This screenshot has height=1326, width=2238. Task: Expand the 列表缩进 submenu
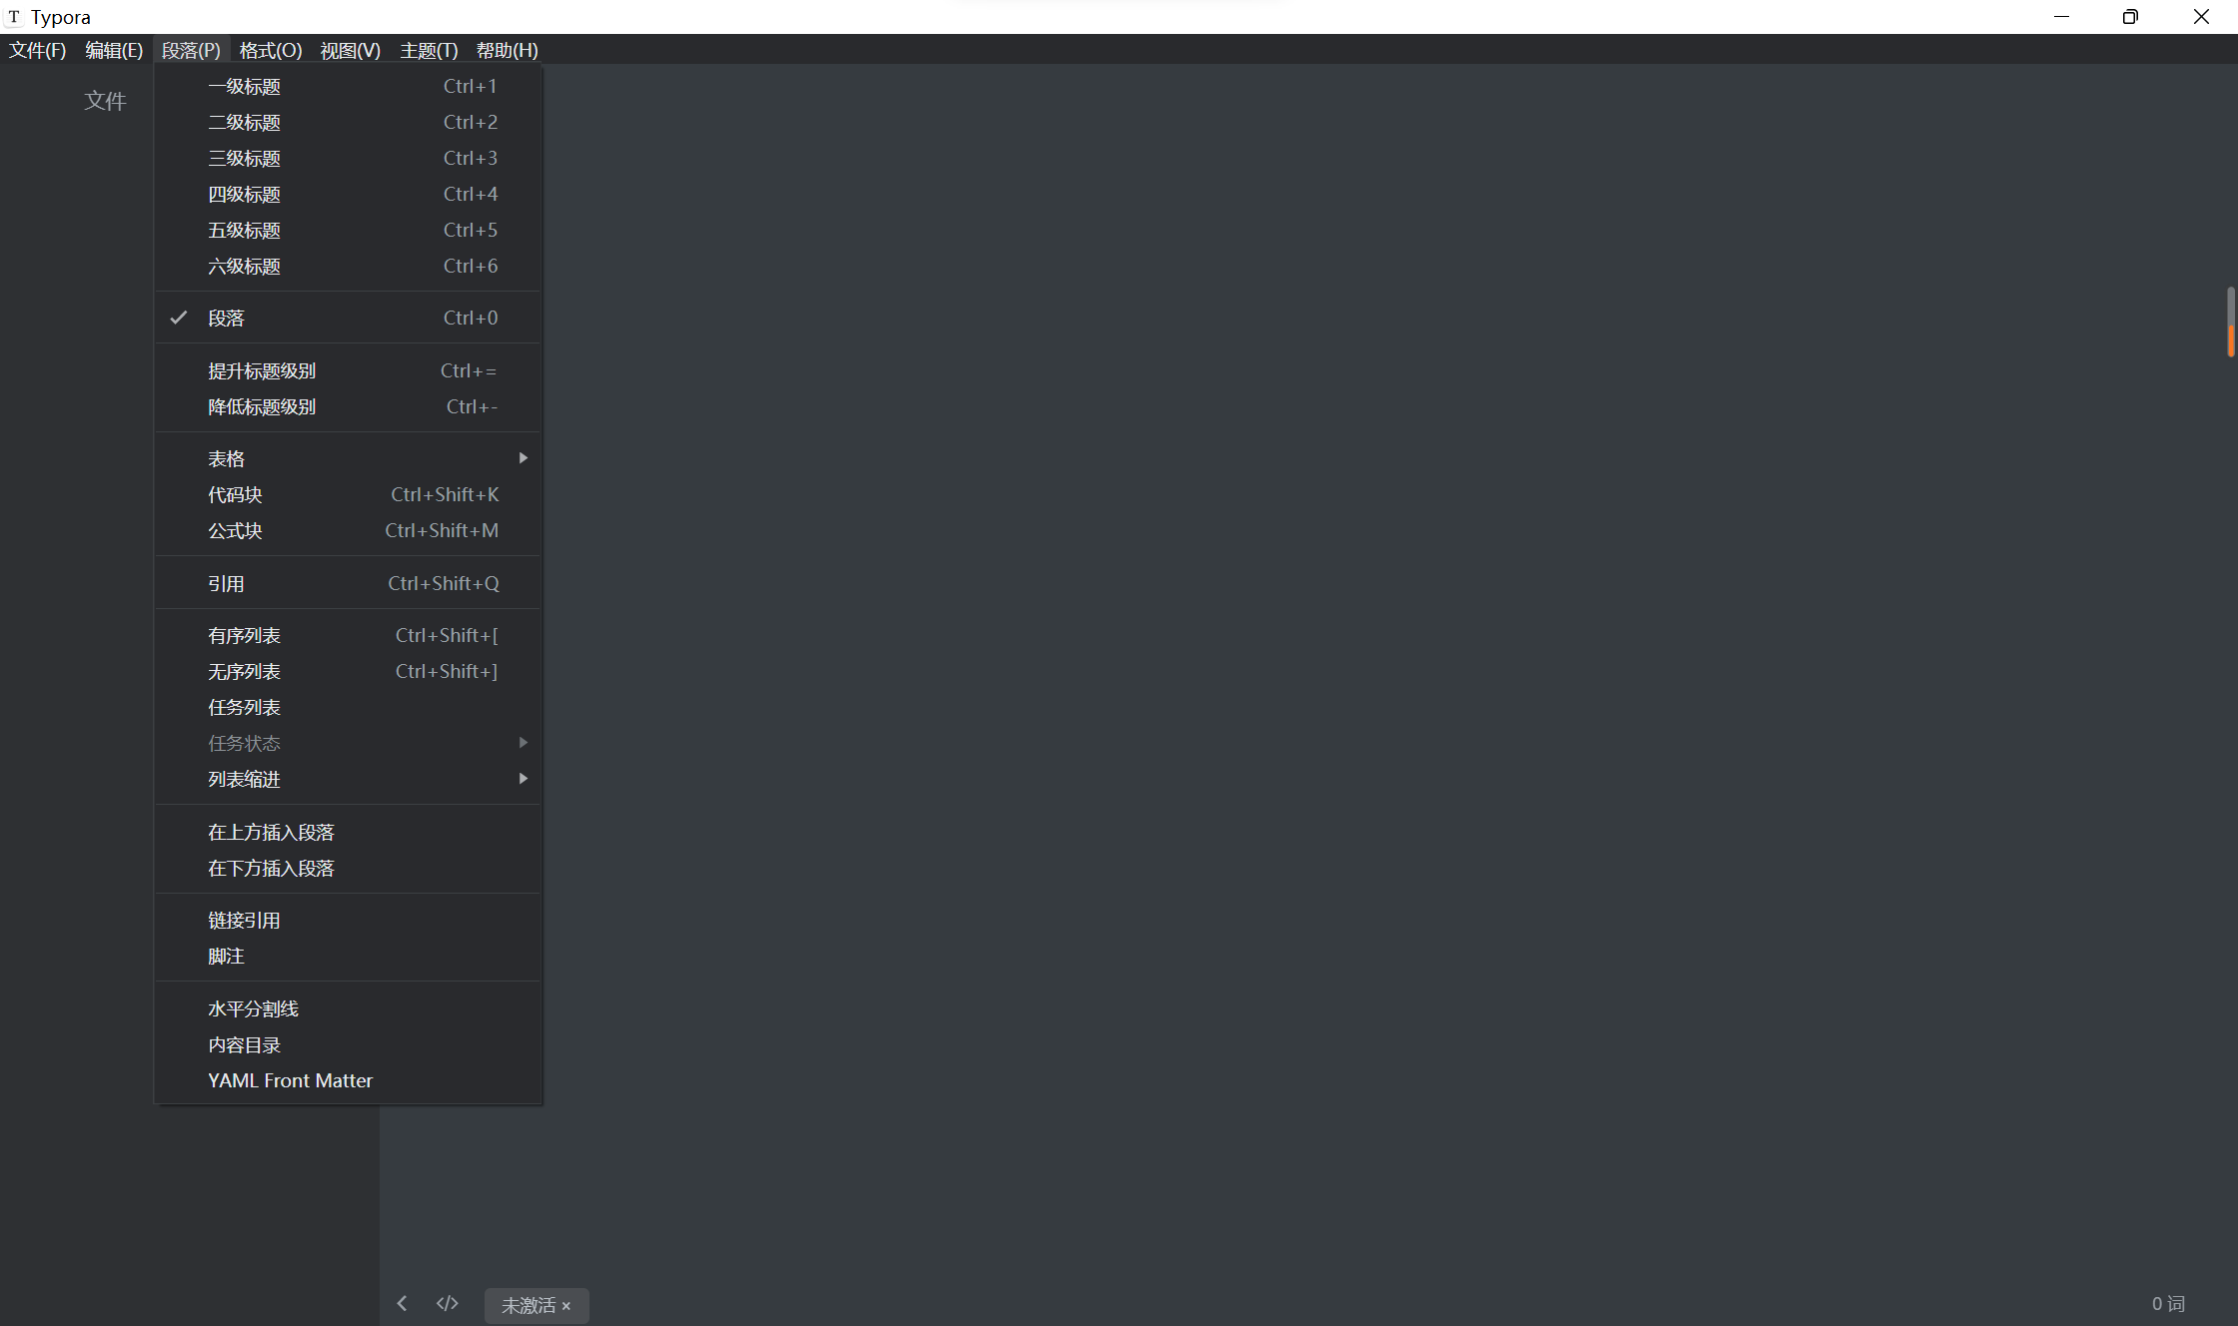coord(348,779)
